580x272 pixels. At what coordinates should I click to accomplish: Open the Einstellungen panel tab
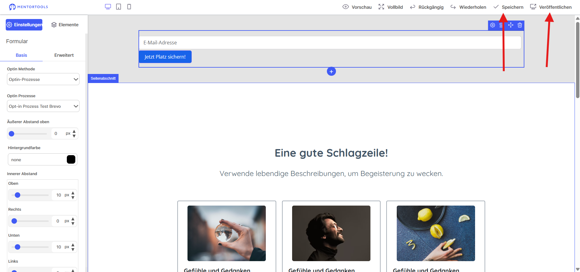pos(24,25)
